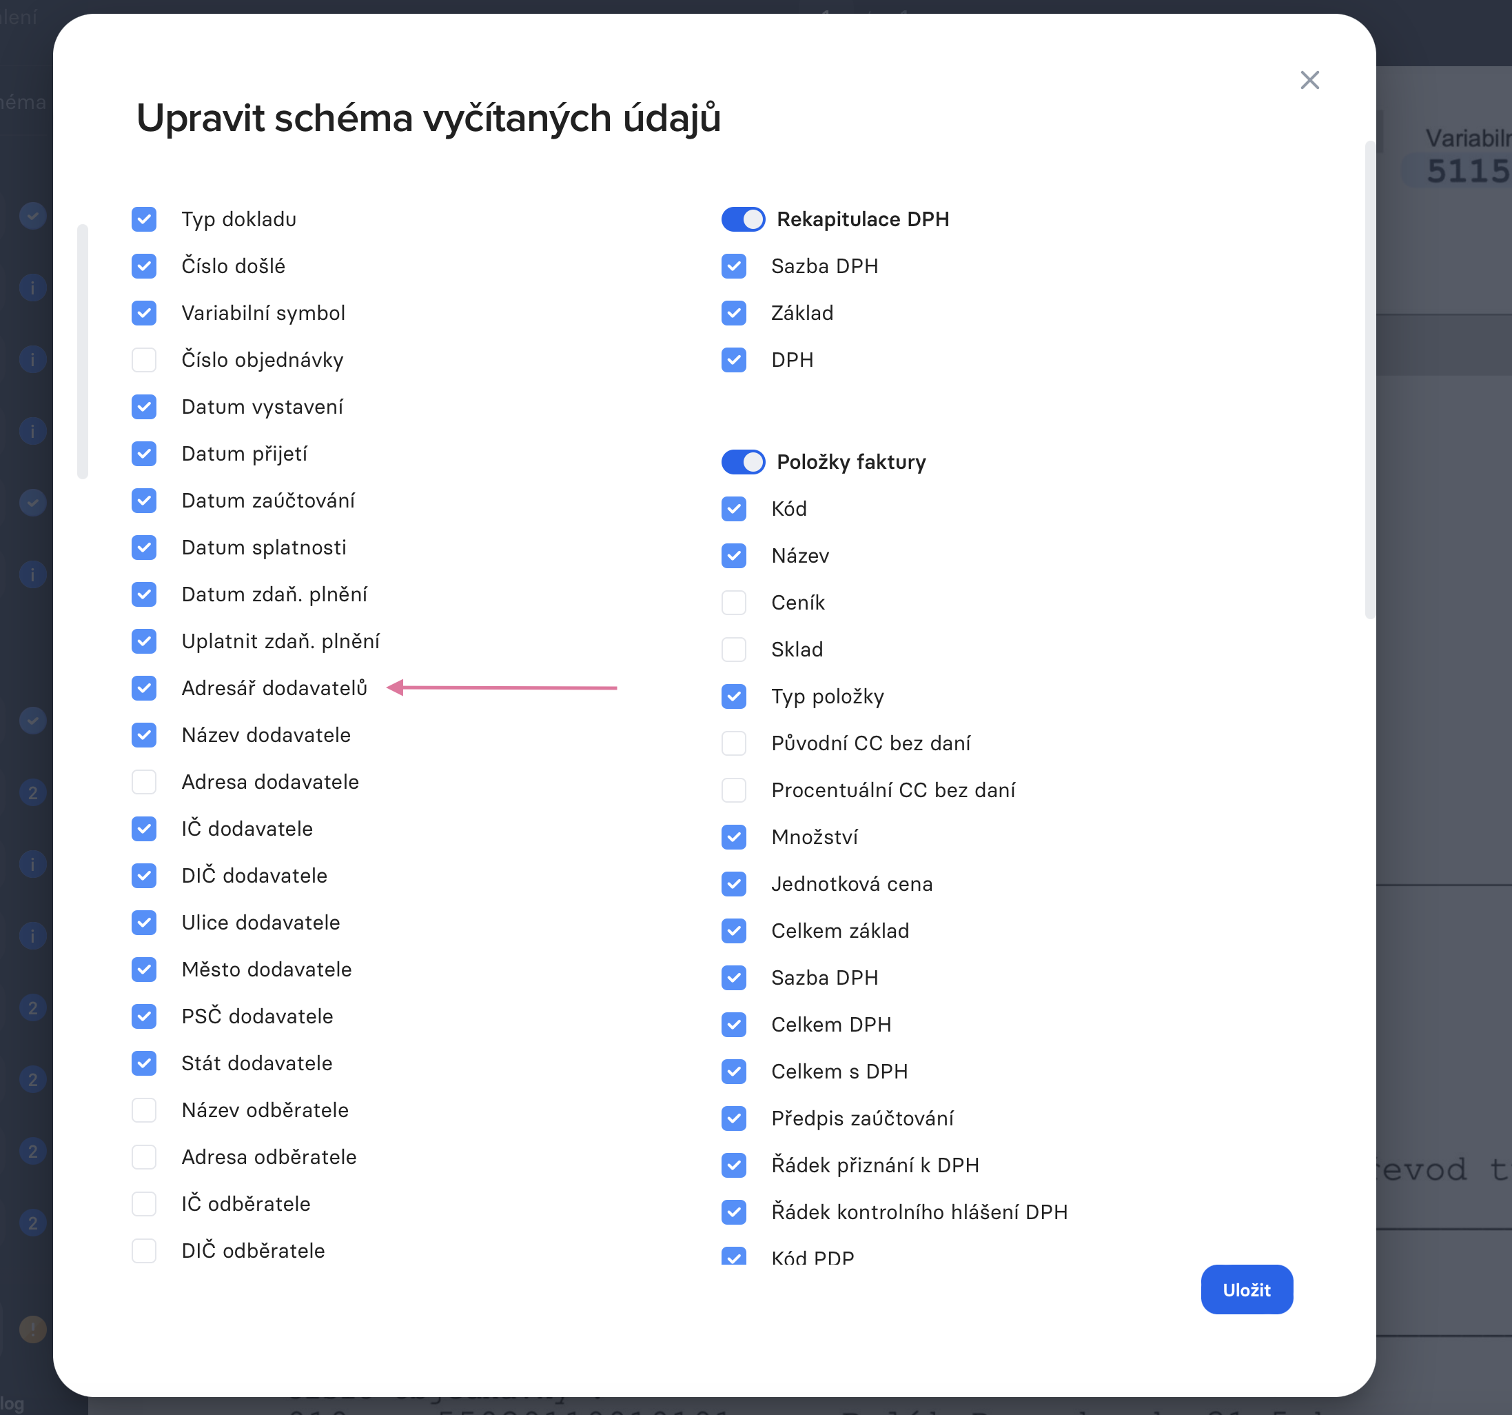Image resolution: width=1512 pixels, height=1415 pixels.
Task: Click the right dialog scrollbar
Action: tap(1370, 381)
